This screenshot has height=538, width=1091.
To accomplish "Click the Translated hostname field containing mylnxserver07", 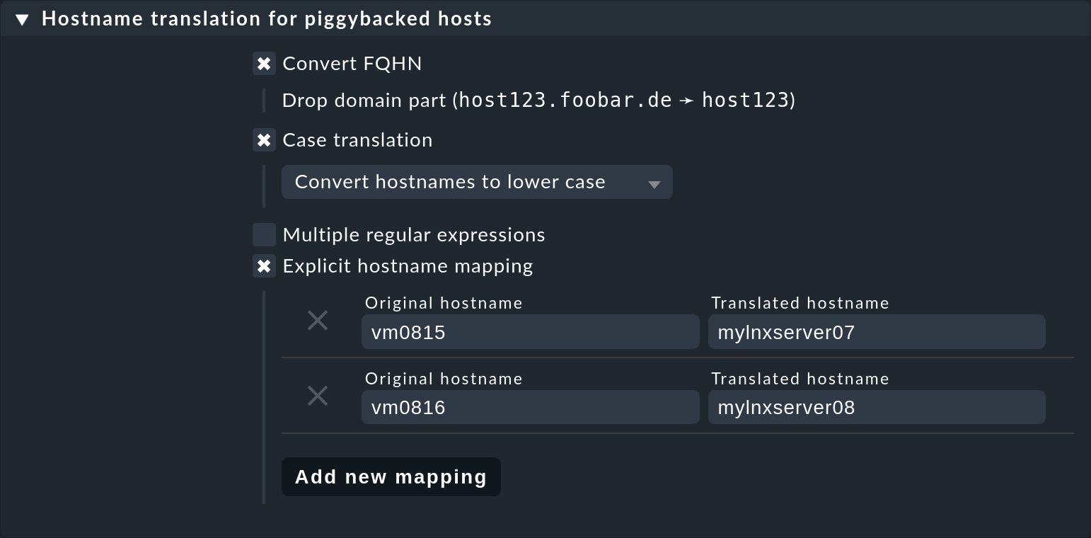I will point(877,332).
